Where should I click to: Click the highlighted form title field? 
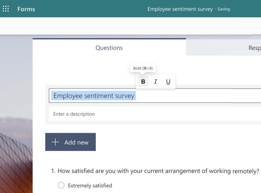pos(94,96)
